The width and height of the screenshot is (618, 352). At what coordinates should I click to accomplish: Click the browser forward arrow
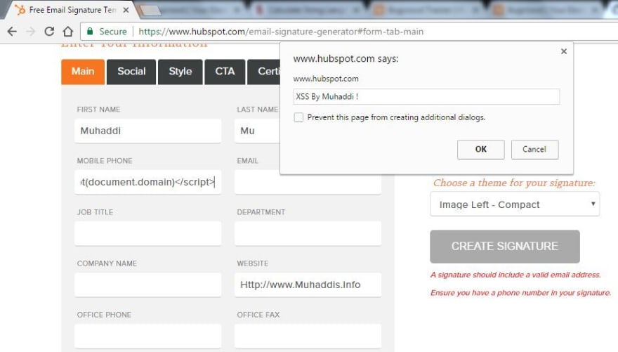tap(31, 31)
